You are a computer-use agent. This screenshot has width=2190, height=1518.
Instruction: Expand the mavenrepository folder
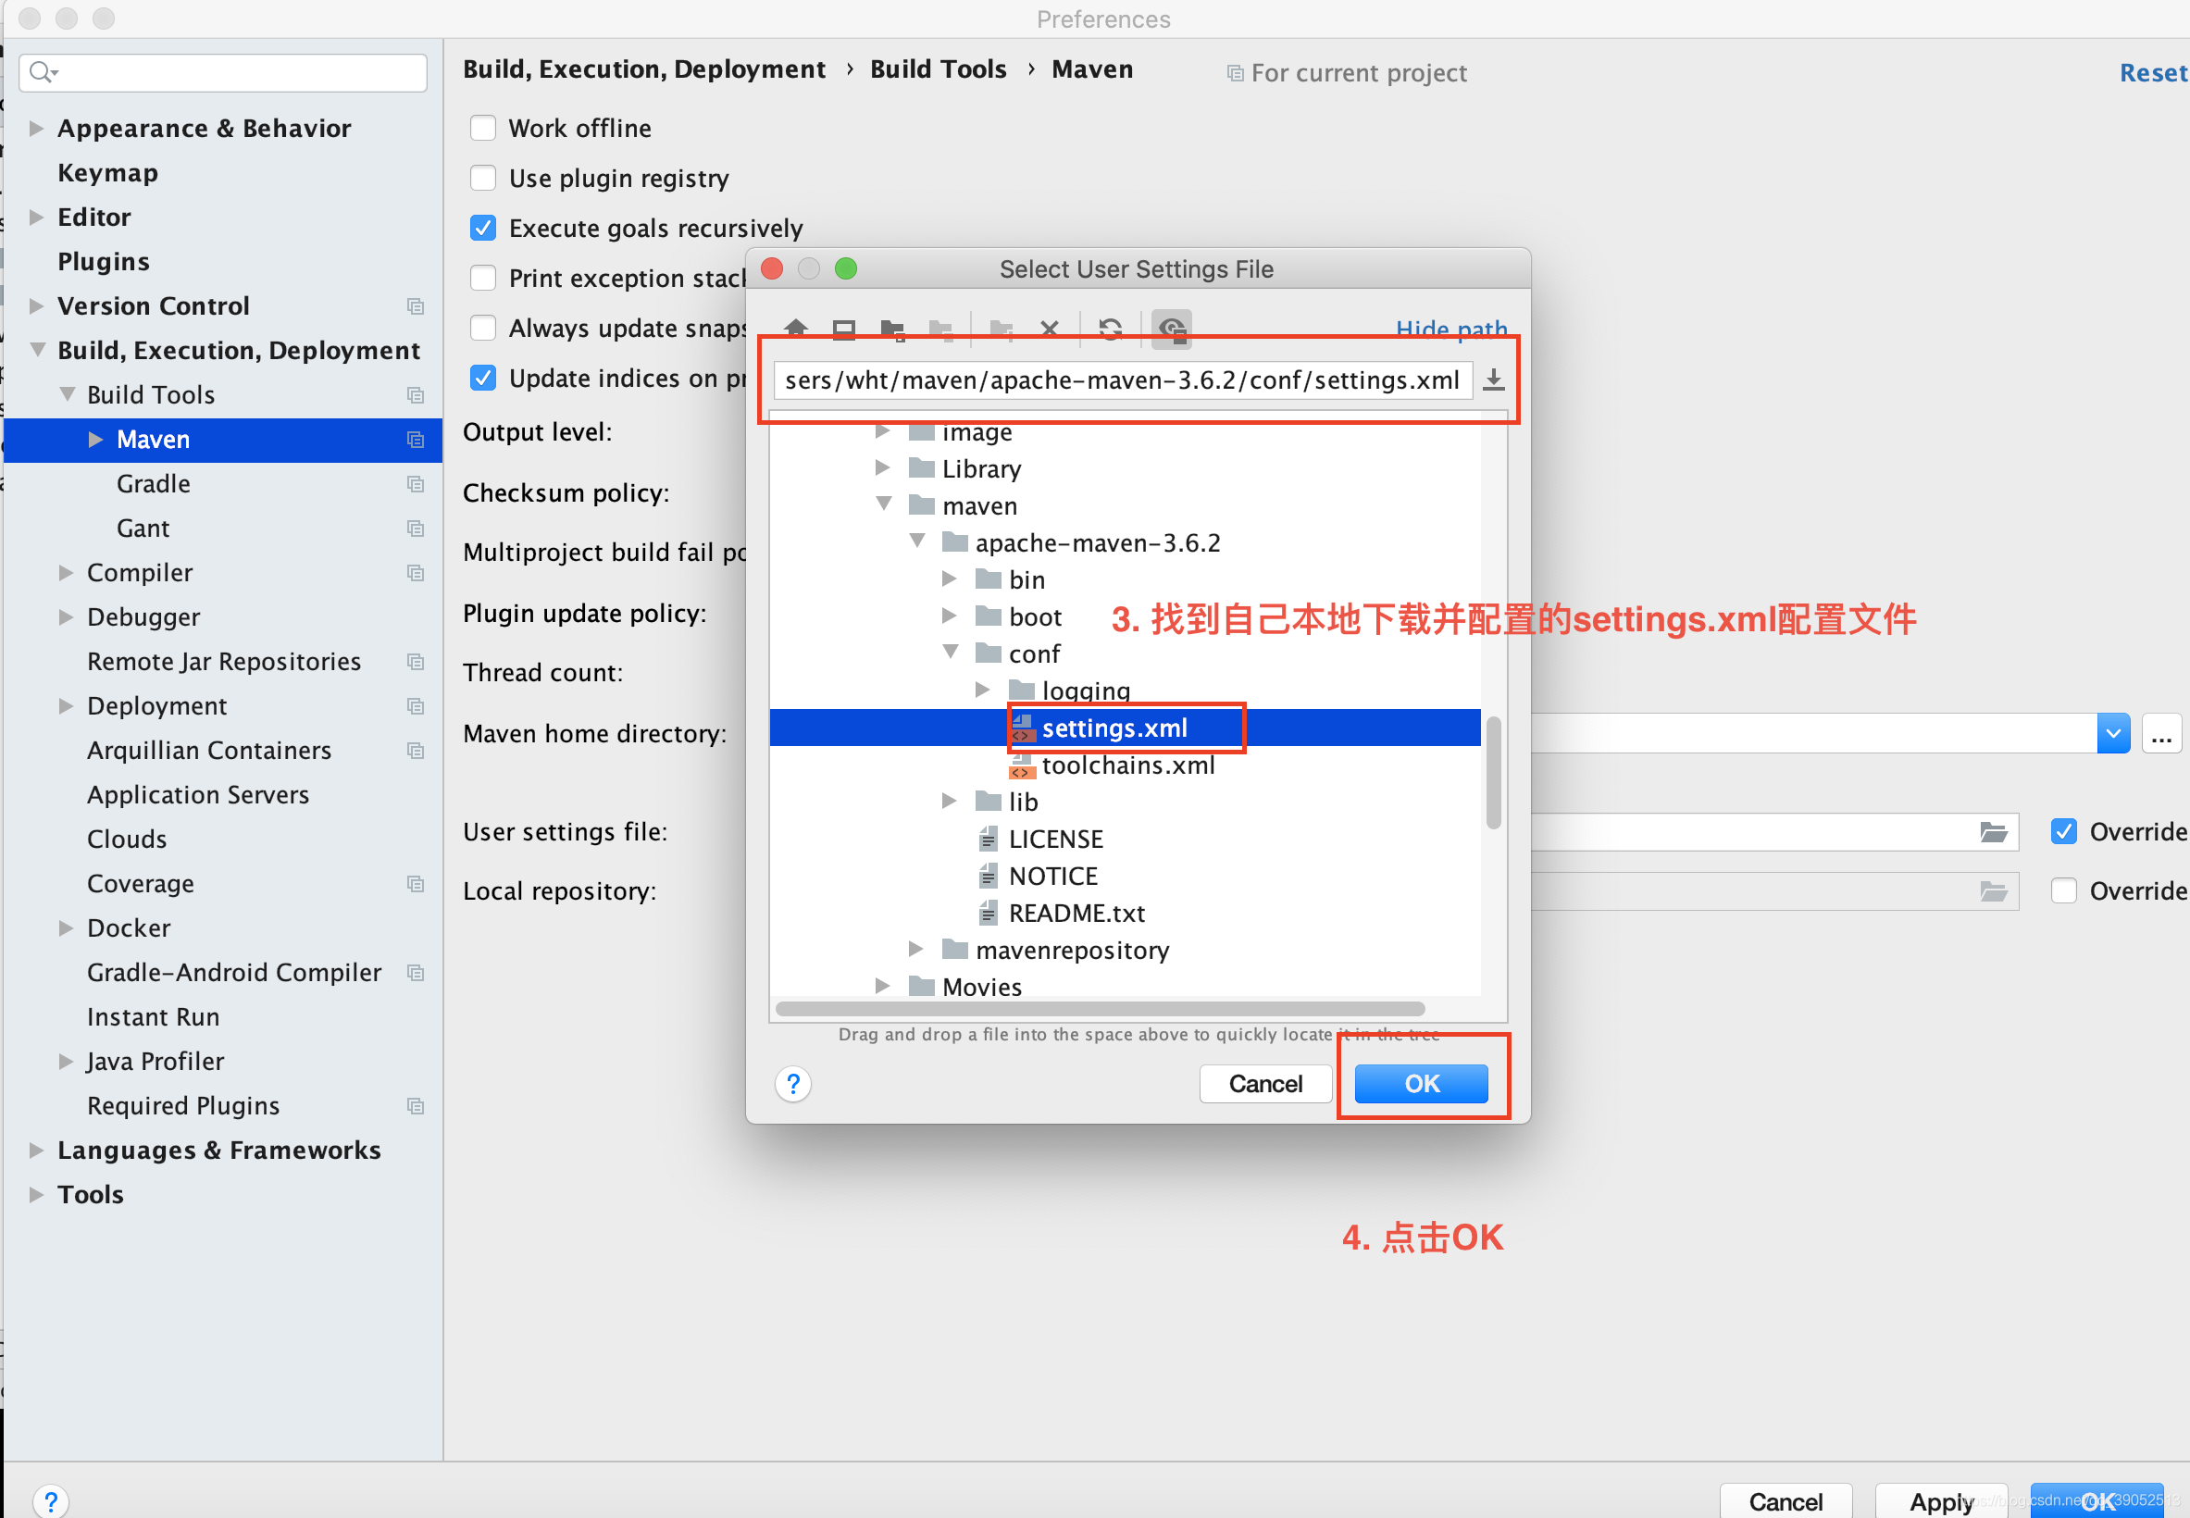click(915, 948)
